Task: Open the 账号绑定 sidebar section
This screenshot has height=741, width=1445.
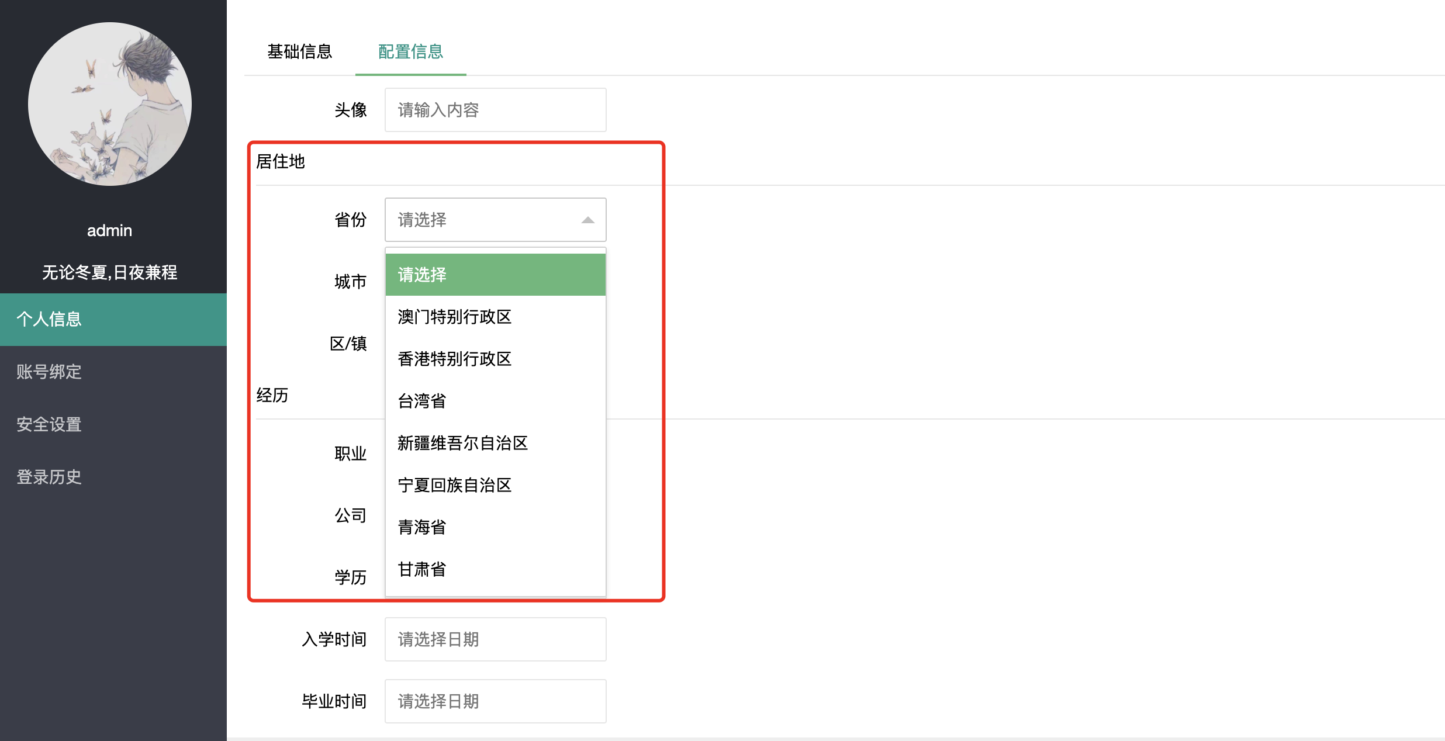Action: point(49,372)
